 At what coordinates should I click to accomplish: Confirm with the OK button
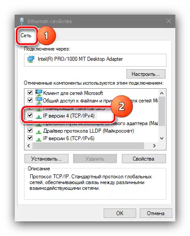(x=120, y=213)
